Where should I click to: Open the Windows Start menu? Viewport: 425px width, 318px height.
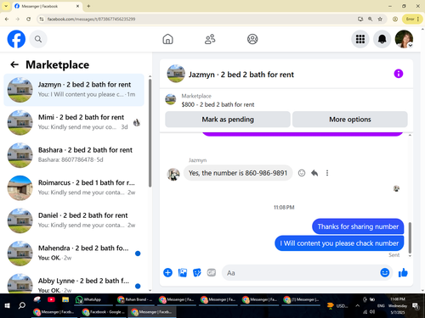coord(8,305)
